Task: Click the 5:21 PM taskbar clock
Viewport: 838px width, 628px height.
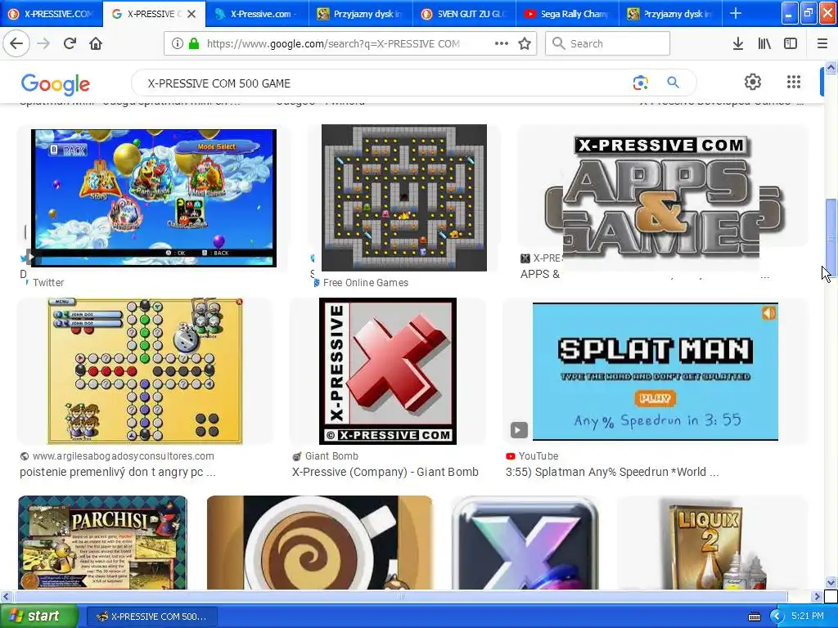Action: [x=808, y=617]
